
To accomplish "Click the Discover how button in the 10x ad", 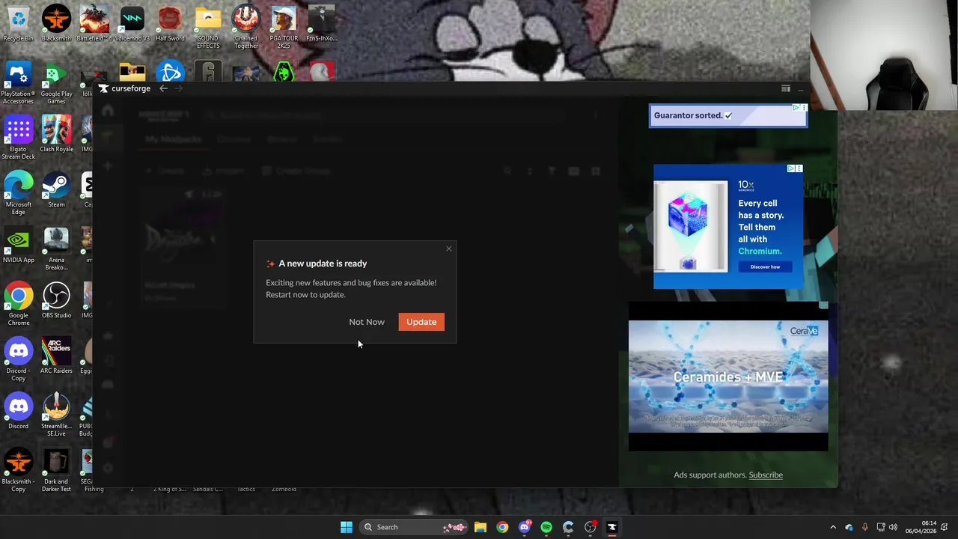I will [x=765, y=267].
